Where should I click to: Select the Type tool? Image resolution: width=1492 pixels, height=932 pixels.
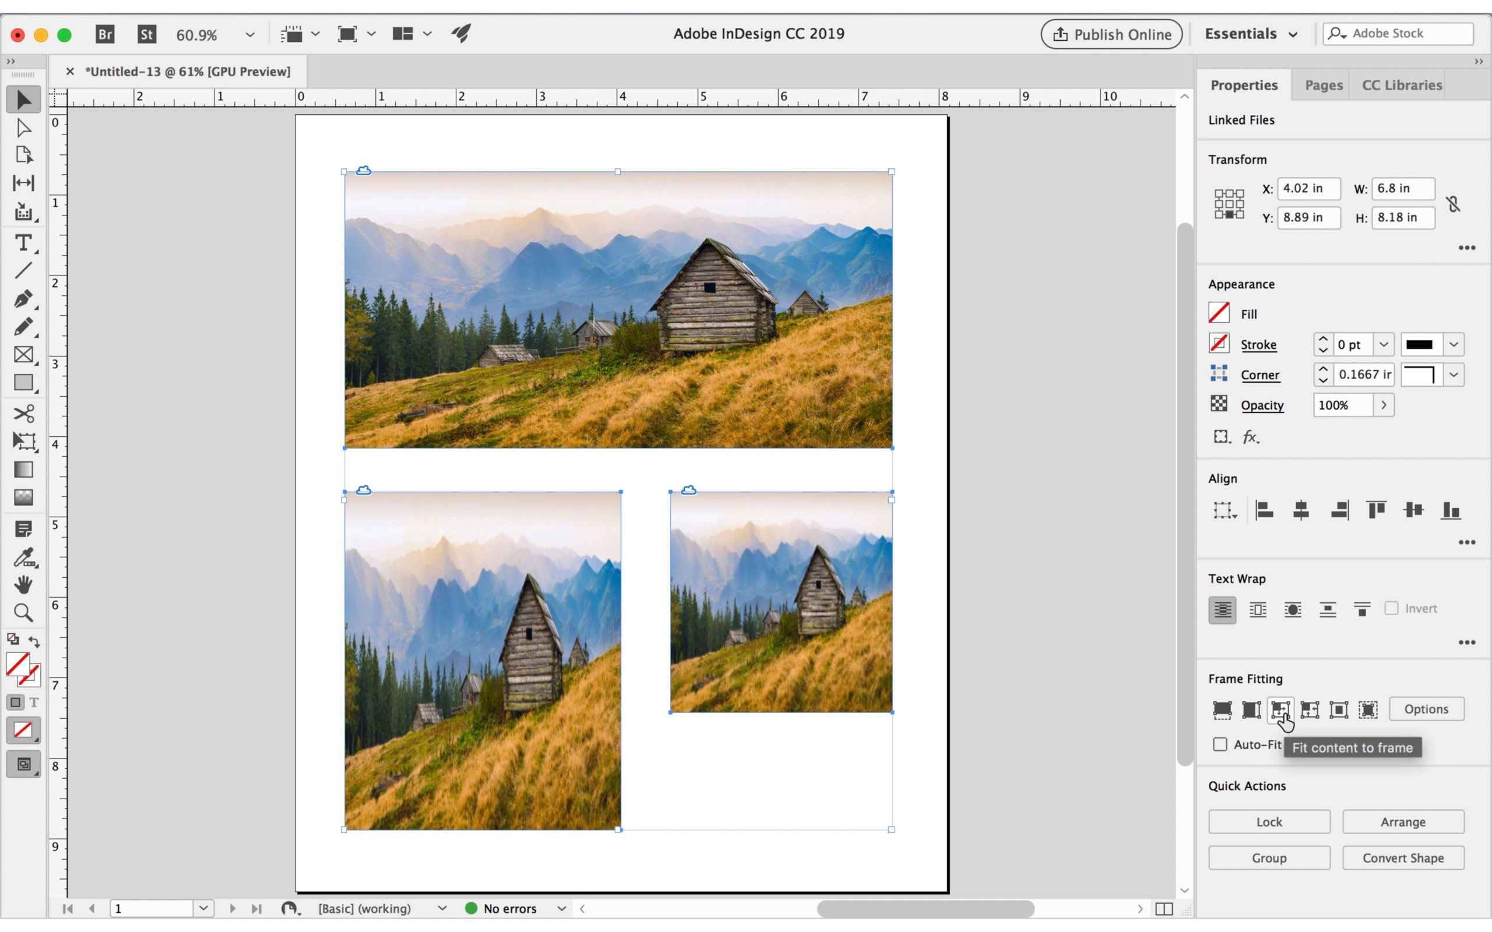[x=23, y=243]
